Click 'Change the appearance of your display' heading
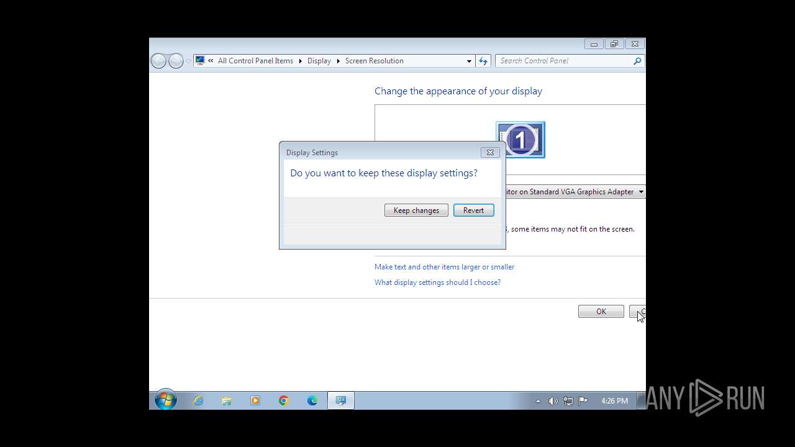The width and height of the screenshot is (795, 447). [458, 91]
